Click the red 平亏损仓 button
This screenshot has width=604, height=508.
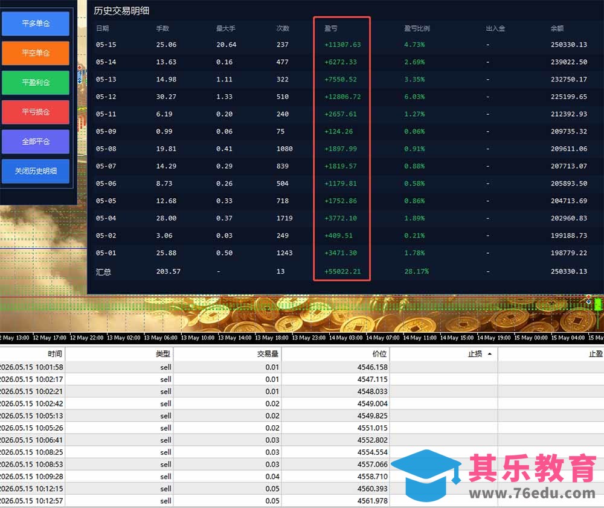point(36,112)
